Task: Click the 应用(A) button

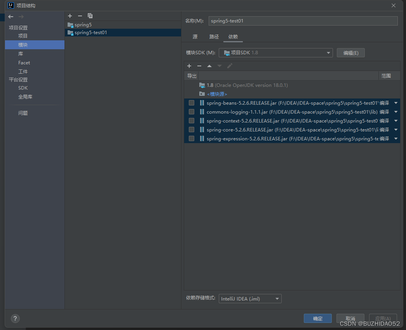Action: 383,319
